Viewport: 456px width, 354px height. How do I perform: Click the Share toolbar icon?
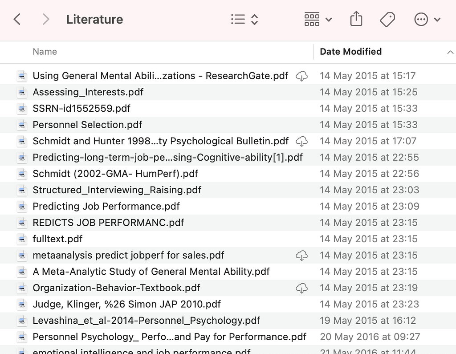pyautogui.click(x=356, y=19)
